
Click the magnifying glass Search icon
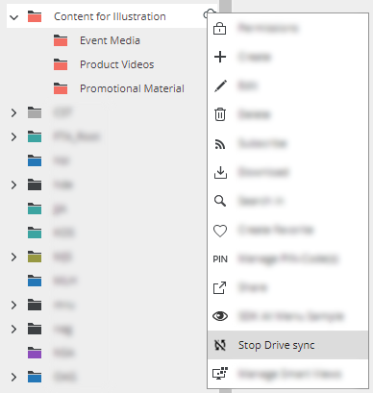pyautogui.click(x=220, y=201)
